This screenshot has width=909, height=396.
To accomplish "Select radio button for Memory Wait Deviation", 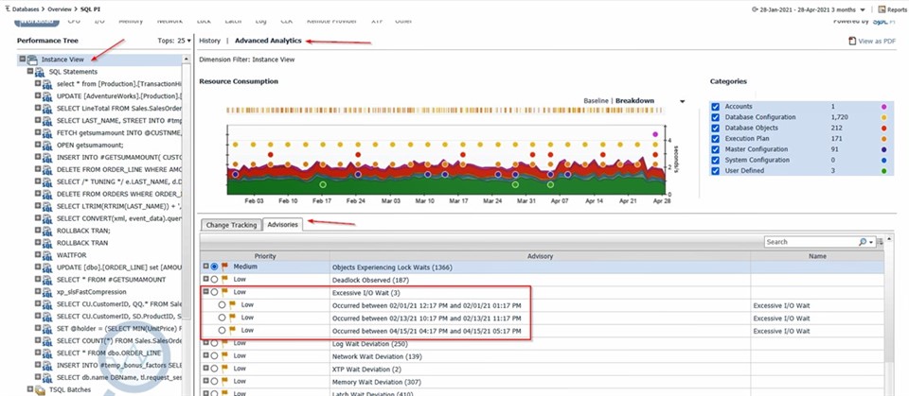I will pyautogui.click(x=215, y=382).
